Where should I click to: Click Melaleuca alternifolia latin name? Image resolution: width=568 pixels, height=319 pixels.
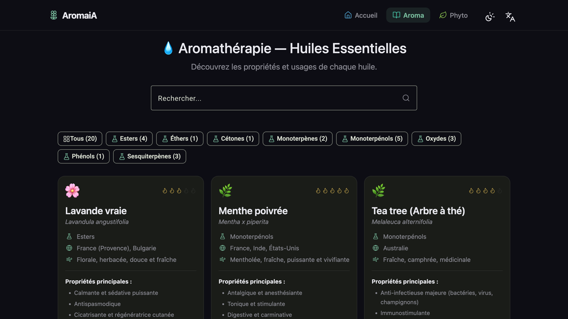(402, 222)
